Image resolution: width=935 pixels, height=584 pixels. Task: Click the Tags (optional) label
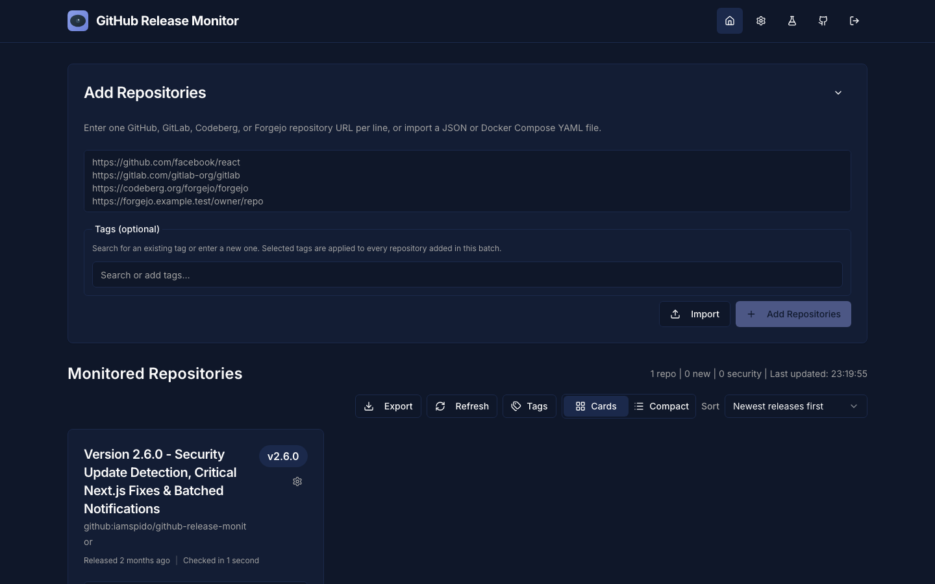point(127,229)
